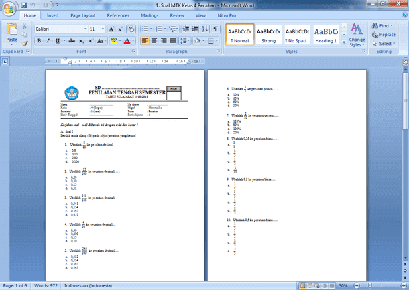Shrink font size with small A
The width and height of the screenshot is (409, 290).
[x=120, y=29]
